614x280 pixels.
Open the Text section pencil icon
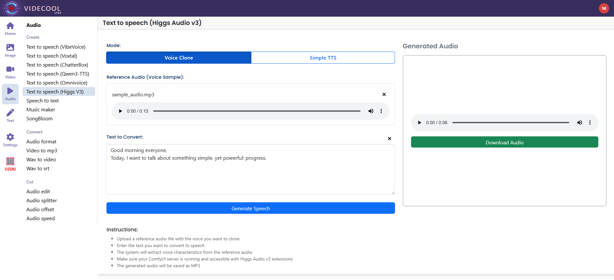click(10, 116)
